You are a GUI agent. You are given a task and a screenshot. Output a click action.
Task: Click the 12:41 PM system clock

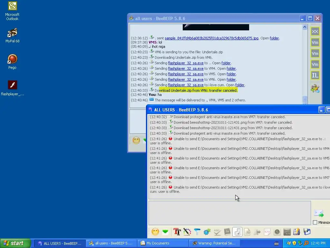click(x=318, y=243)
